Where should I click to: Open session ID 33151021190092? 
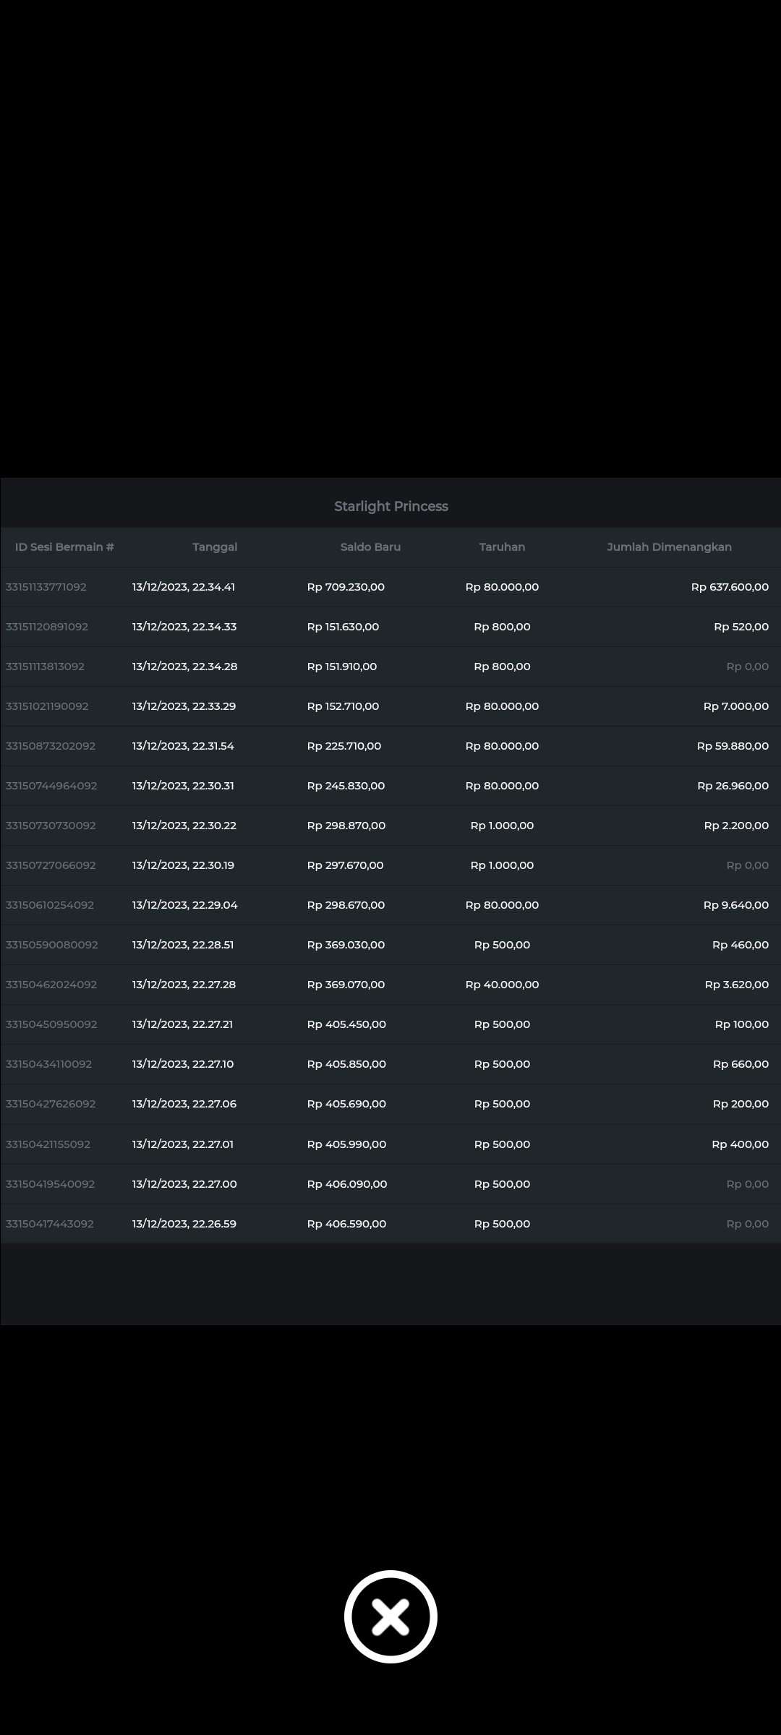pyautogui.click(x=47, y=706)
